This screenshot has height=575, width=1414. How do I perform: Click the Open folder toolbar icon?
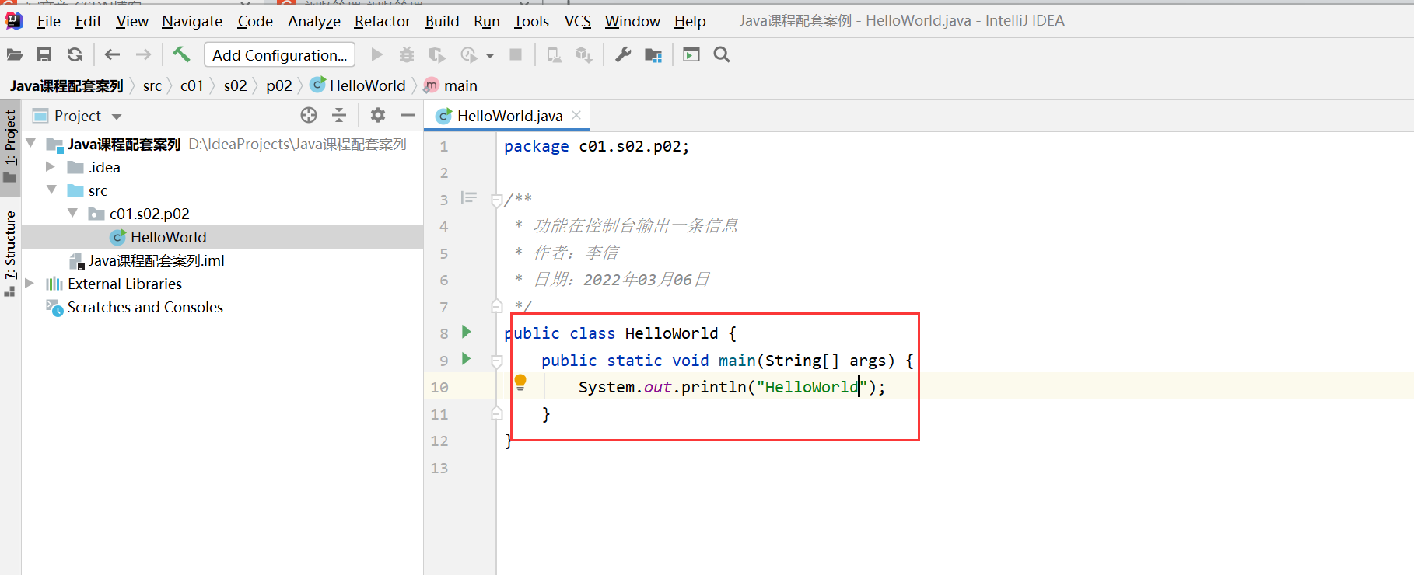coord(15,54)
